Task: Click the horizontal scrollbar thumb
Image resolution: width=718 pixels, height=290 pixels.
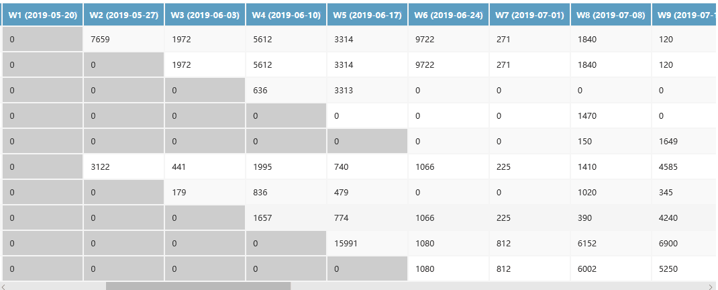Action: [x=198, y=286]
